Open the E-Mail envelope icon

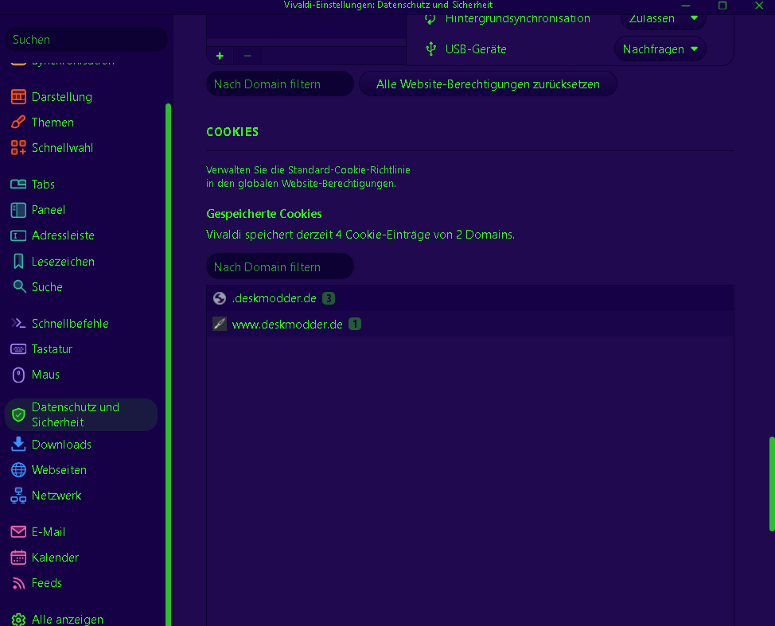[18, 531]
